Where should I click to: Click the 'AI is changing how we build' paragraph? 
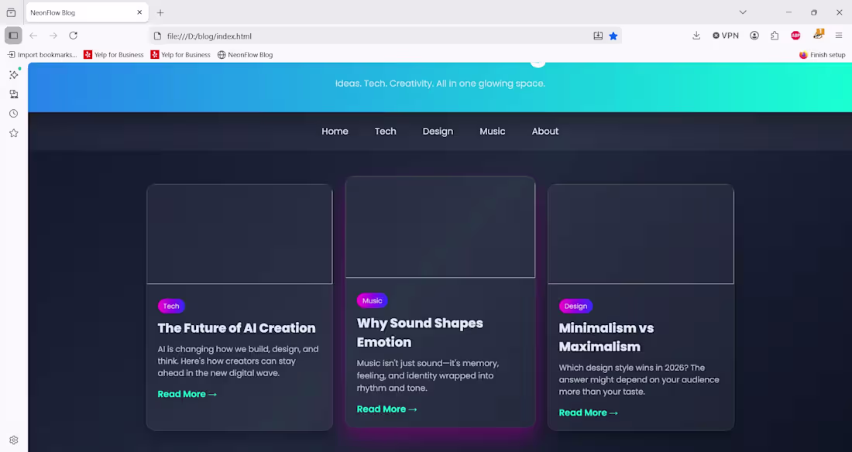tap(238, 361)
